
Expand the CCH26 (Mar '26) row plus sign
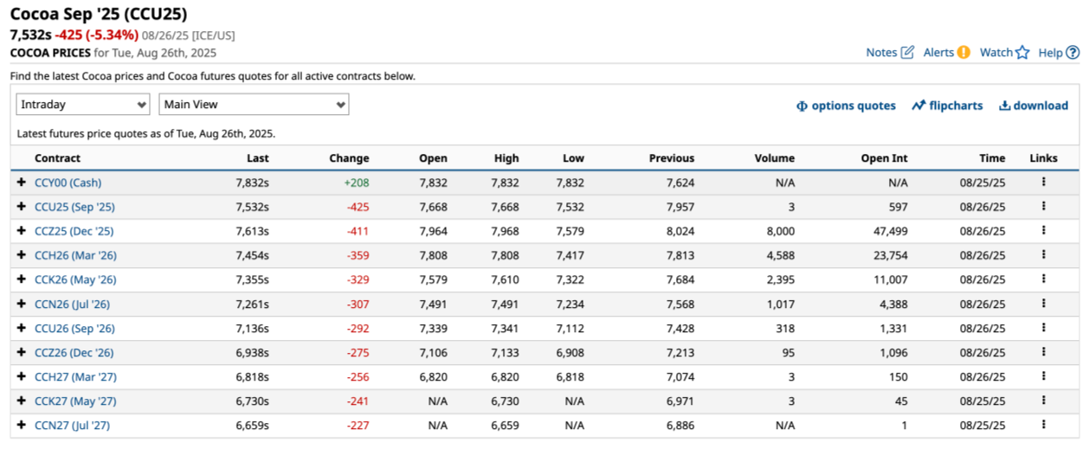click(x=21, y=255)
